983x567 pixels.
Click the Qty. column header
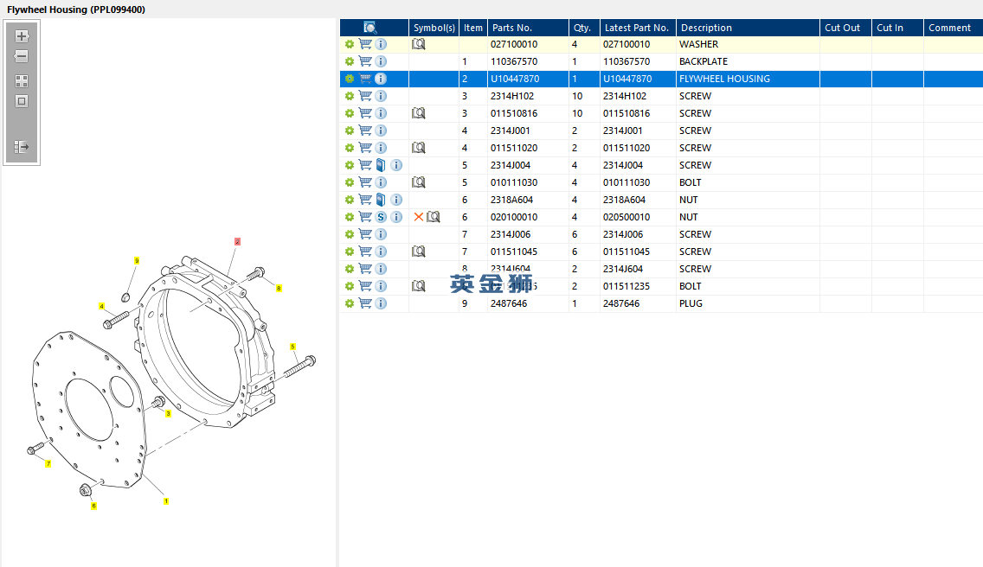(584, 28)
